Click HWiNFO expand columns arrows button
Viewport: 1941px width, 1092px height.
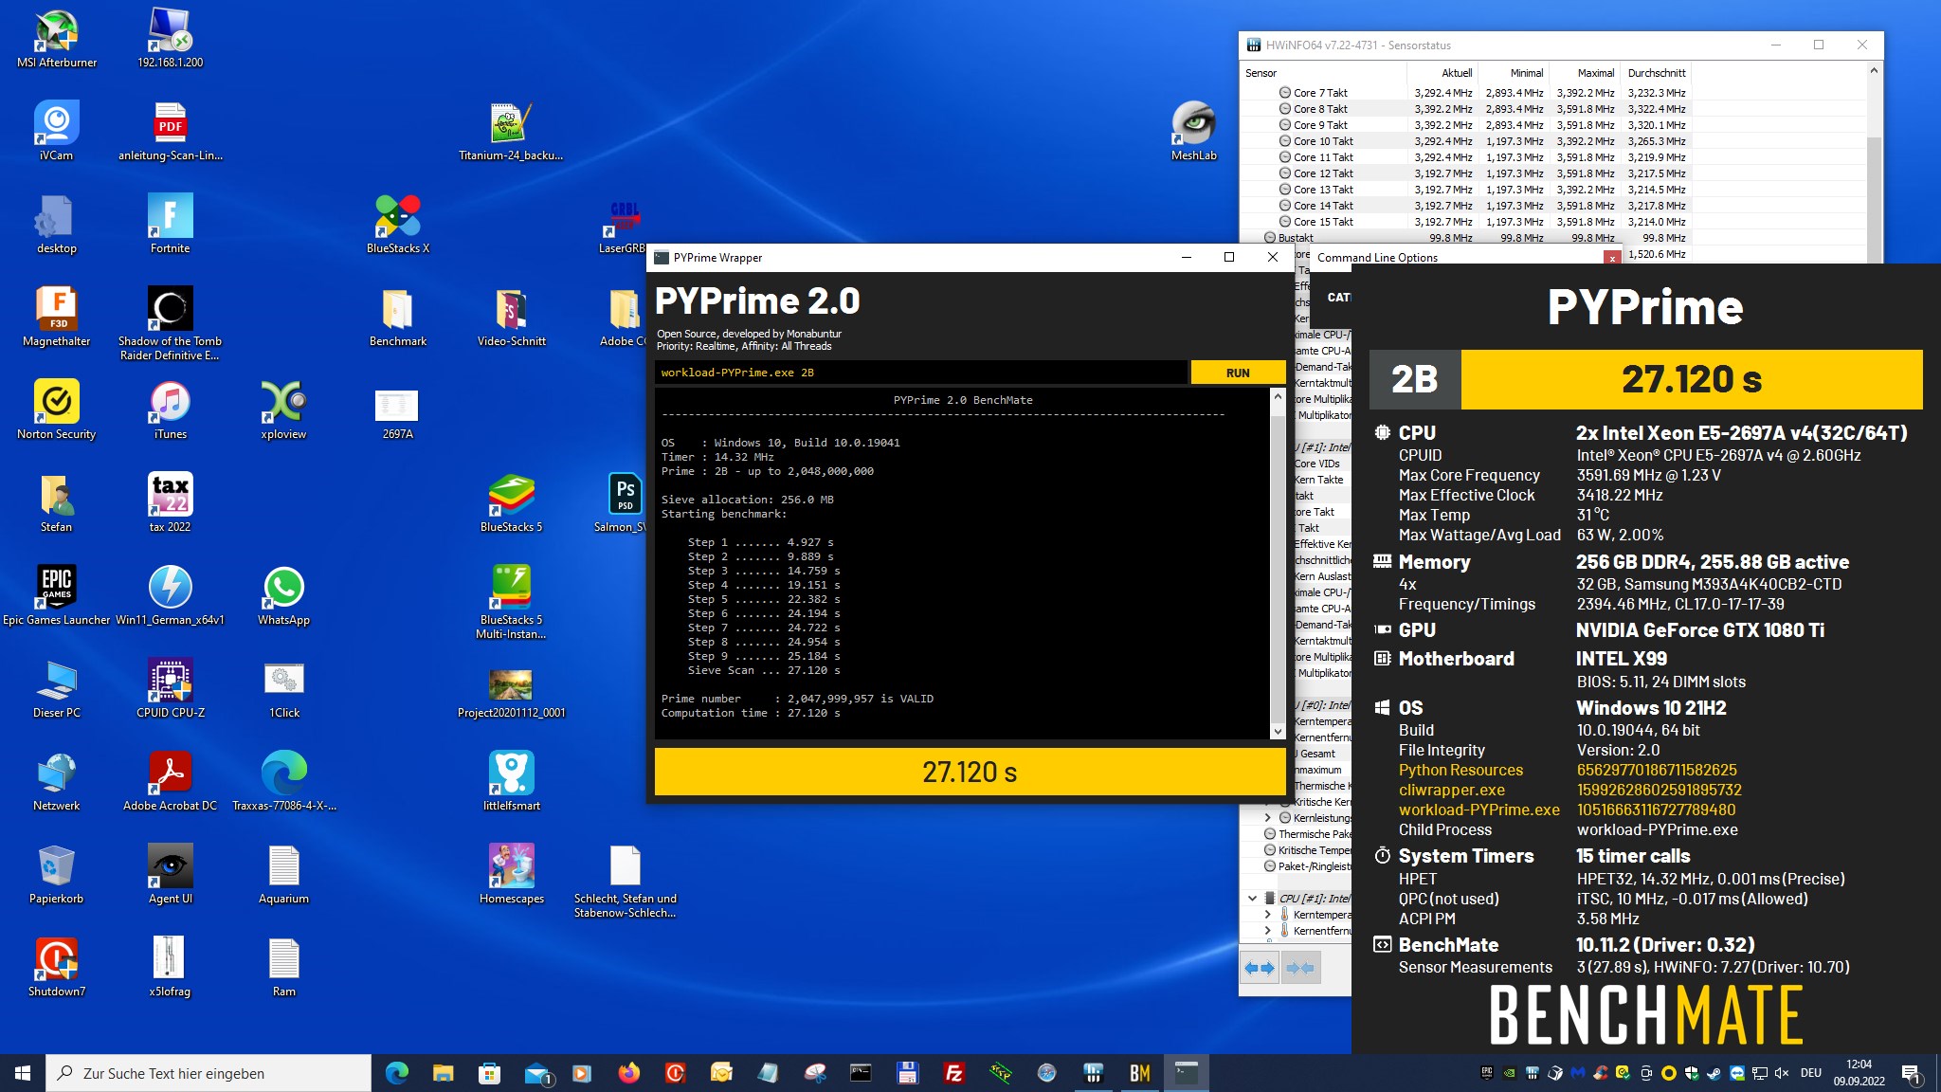click(x=1260, y=968)
